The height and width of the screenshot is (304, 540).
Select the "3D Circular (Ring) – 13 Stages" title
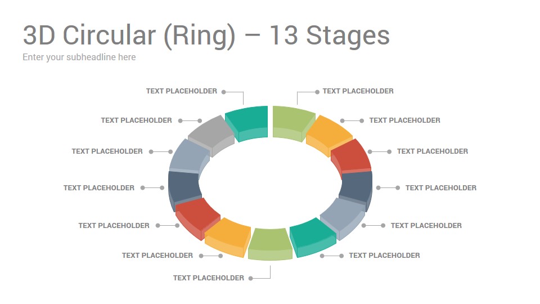(x=206, y=35)
